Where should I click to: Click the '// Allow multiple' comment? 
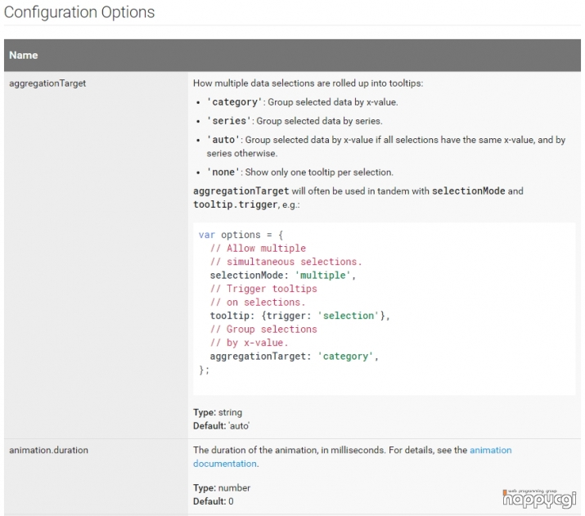(x=258, y=249)
